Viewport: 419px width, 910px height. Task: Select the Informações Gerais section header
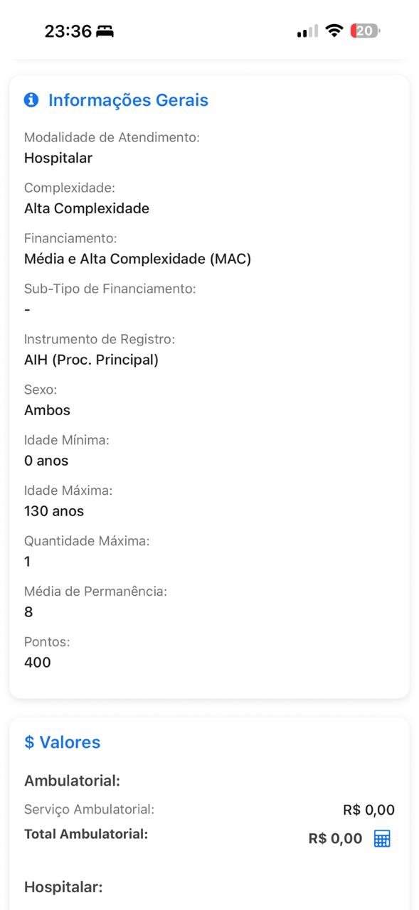tap(127, 100)
